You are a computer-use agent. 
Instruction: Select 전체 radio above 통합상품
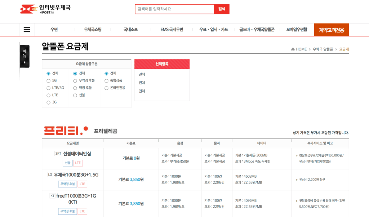[x=106, y=74]
